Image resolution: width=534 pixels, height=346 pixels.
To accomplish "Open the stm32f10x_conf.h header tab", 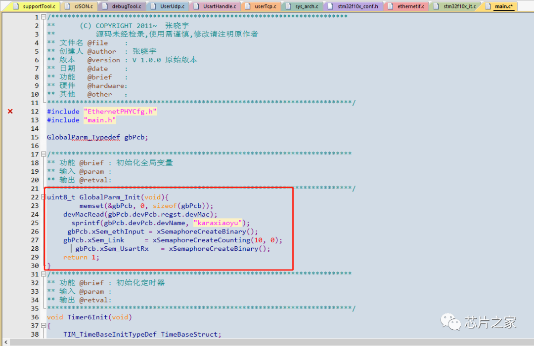I will point(354,6).
